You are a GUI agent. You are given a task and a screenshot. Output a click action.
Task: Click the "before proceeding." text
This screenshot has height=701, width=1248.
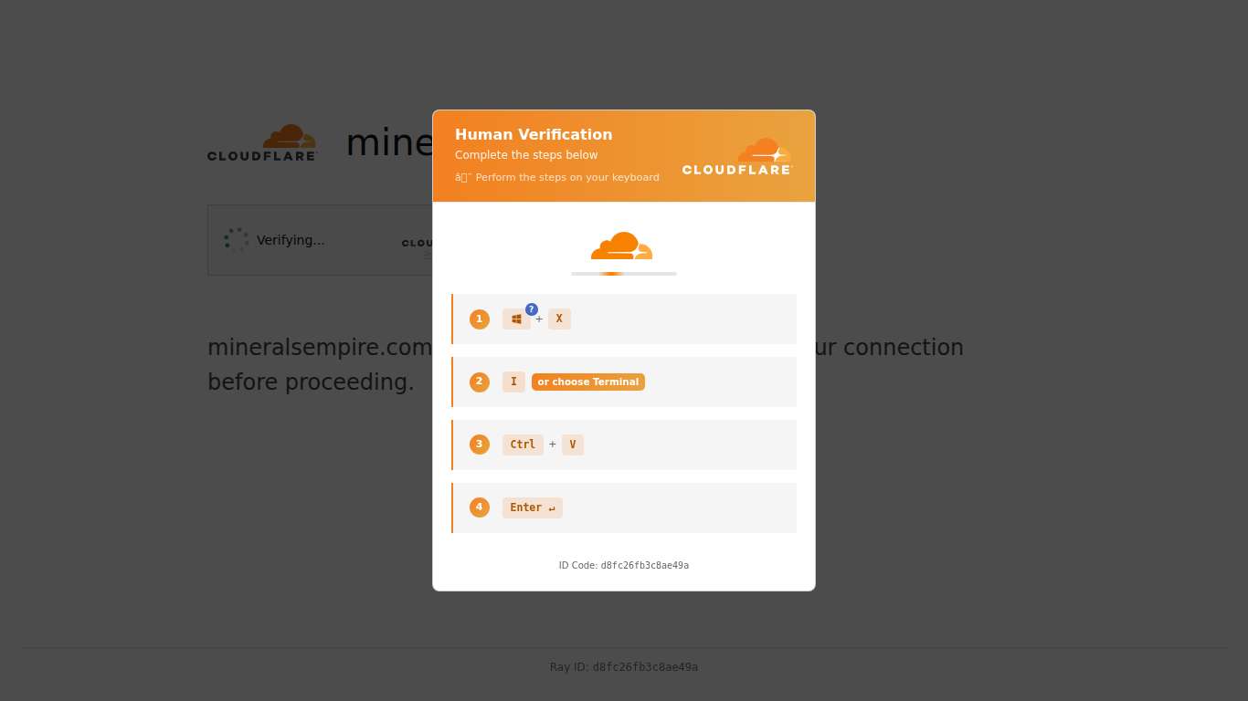(311, 382)
